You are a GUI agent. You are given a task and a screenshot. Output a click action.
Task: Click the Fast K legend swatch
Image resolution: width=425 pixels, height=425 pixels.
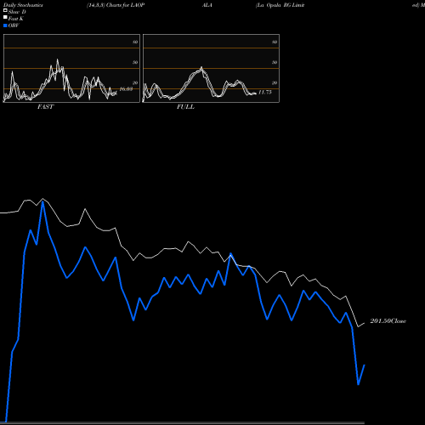click(5, 17)
